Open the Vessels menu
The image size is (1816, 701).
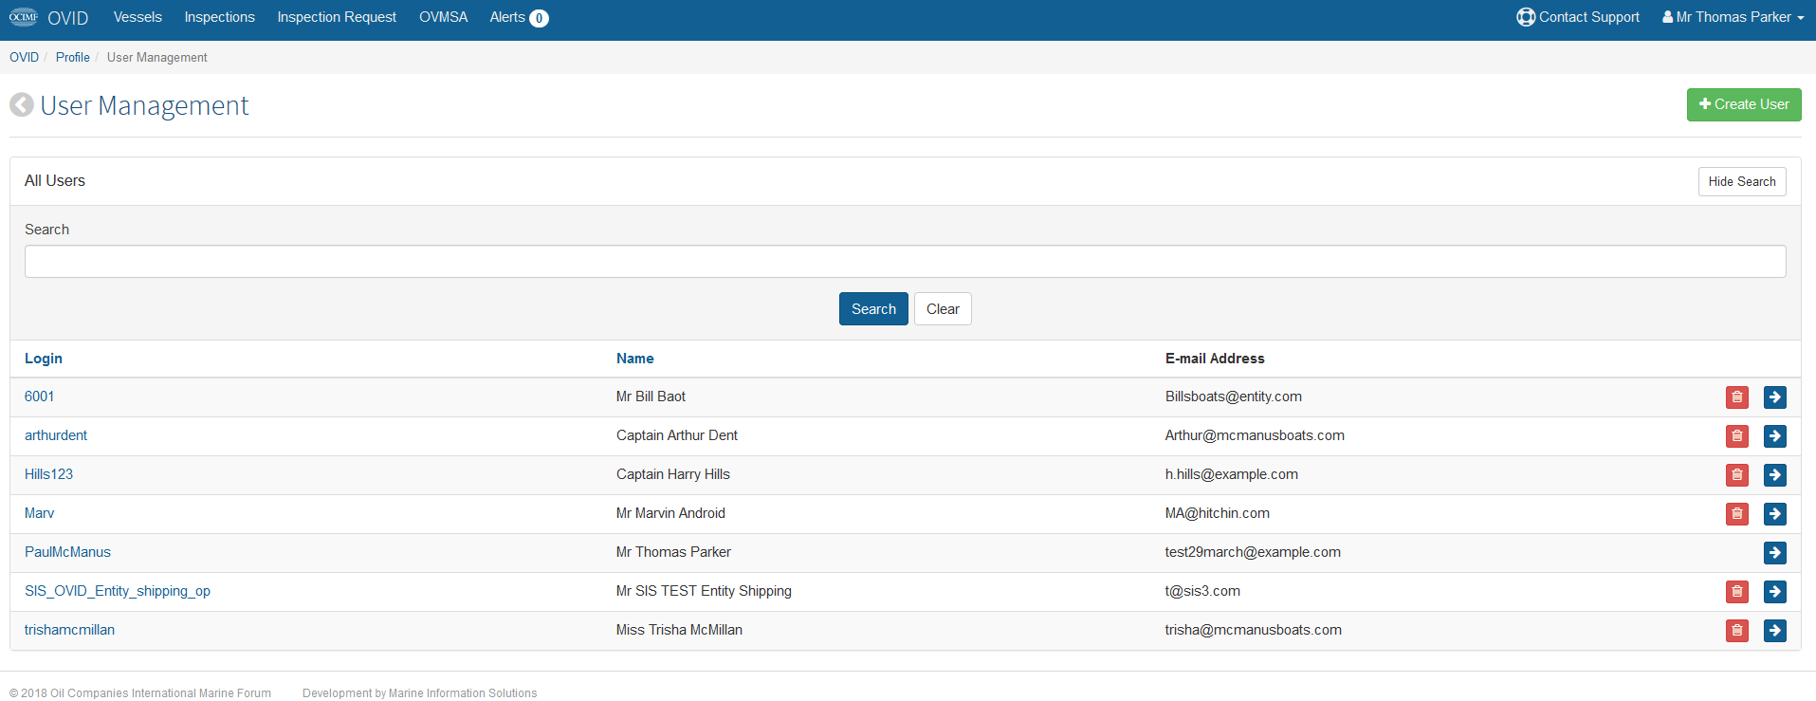138,17
